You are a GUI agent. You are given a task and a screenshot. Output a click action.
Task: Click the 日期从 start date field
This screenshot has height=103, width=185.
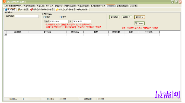point(59,21)
